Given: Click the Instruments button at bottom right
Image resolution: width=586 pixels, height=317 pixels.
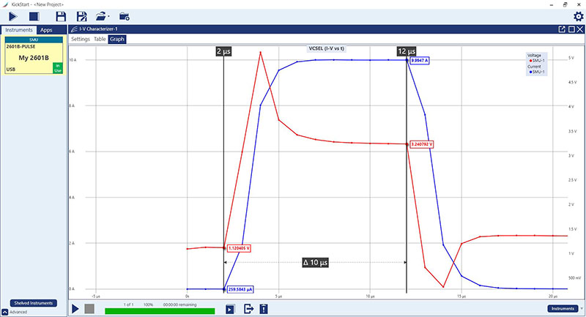Looking at the screenshot, I should coord(563,308).
